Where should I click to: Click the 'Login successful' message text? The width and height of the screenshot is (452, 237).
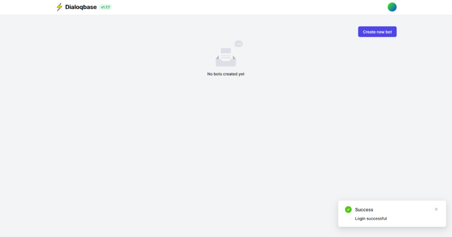pos(371,219)
